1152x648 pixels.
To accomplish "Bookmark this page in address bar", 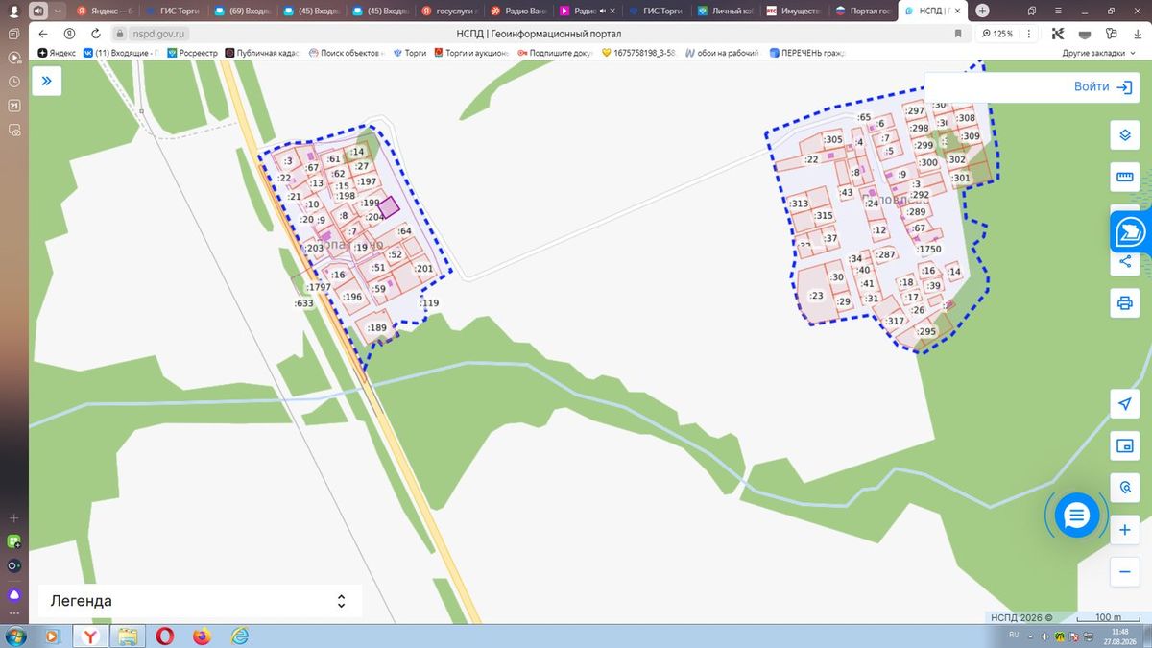I will click(x=958, y=34).
